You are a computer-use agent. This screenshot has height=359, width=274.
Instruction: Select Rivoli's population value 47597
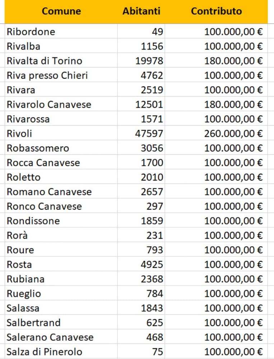[x=149, y=134]
